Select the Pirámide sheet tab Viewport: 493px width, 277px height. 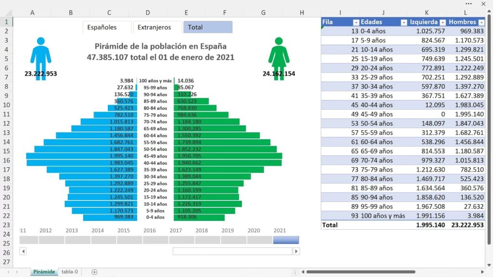[x=44, y=272]
